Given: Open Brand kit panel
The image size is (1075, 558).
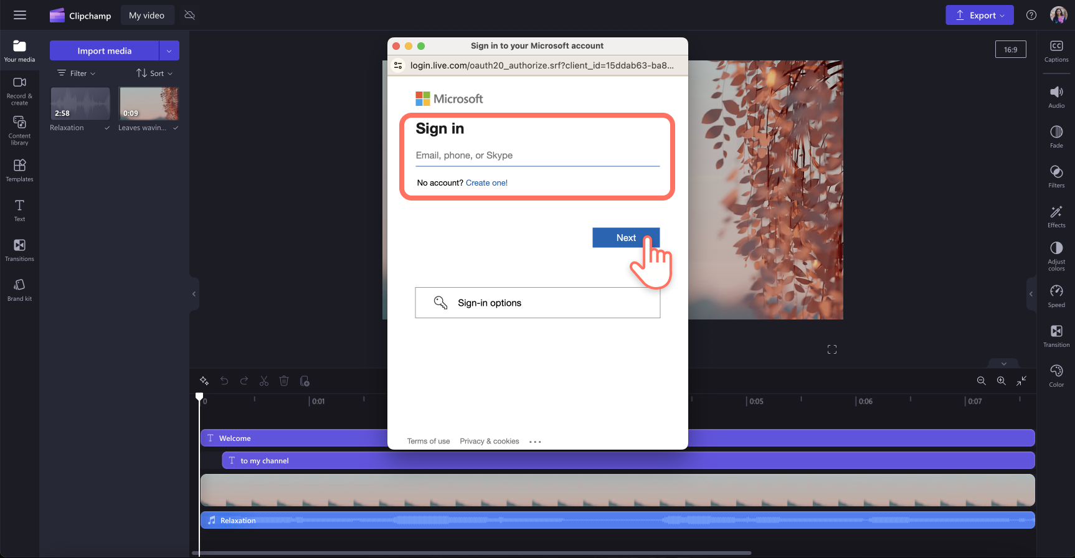Looking at the screenshot, I should tap(19, 290).
